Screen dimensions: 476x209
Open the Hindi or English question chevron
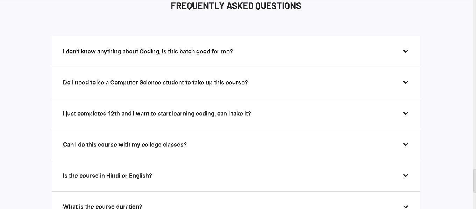coord(405,176)
